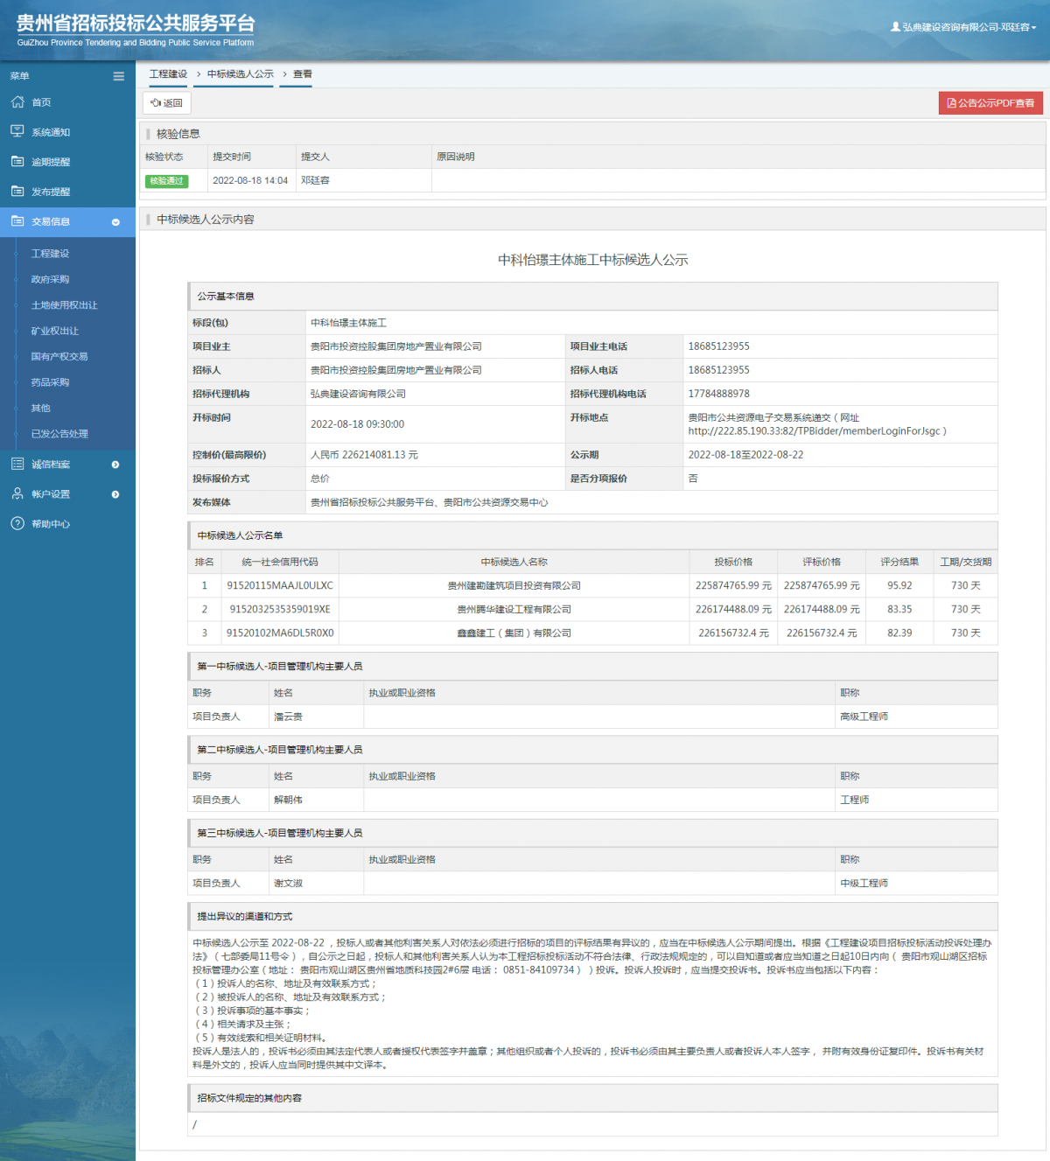Click the 投标价格 column header
This screenshot has height=1161, width=1050.
[733, 562]
